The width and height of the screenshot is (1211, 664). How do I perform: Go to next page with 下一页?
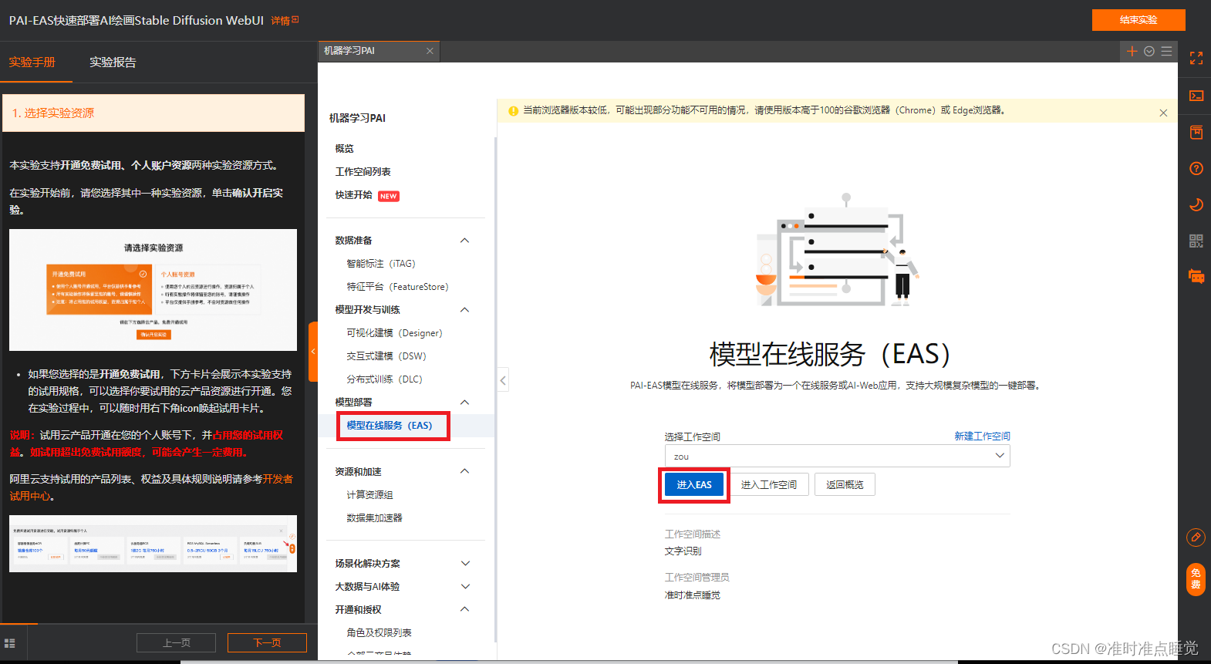click(267, 642)
